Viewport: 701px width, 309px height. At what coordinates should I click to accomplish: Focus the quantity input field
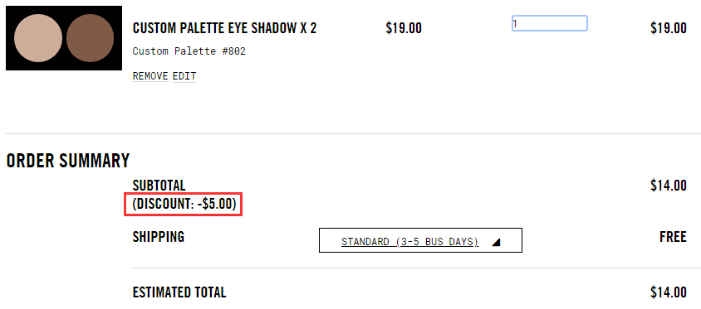[x=550, y=23]
